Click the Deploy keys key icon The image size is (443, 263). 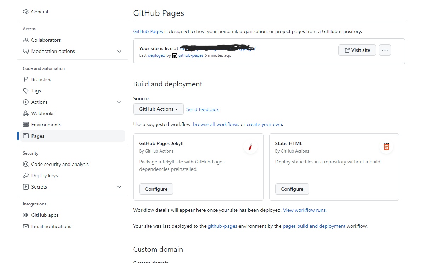tap(26, 175)
